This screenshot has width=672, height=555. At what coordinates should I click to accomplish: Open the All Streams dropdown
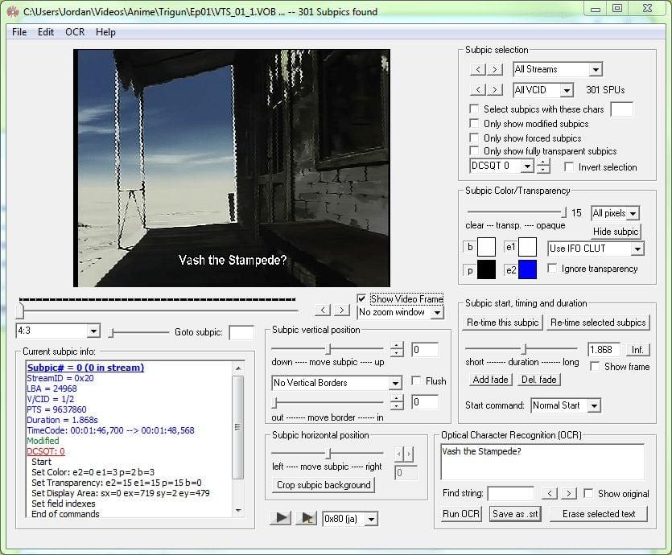[558, 69]
